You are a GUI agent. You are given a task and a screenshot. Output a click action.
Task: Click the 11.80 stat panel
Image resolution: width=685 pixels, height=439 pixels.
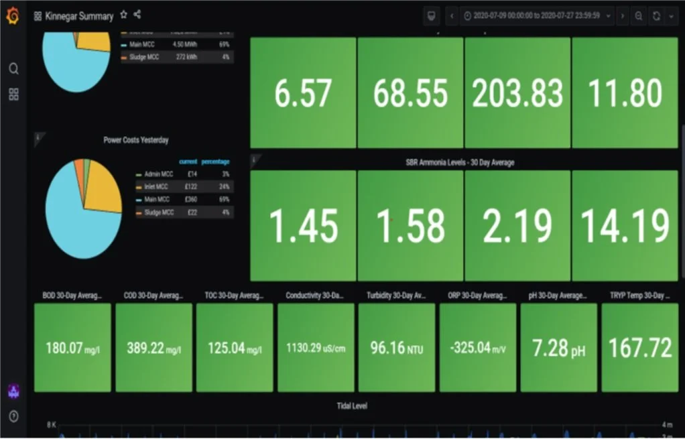click(x=625, y=92)
